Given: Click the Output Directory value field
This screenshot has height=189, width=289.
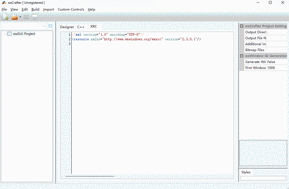Looking at the screenshot, I should coord(276,32).
